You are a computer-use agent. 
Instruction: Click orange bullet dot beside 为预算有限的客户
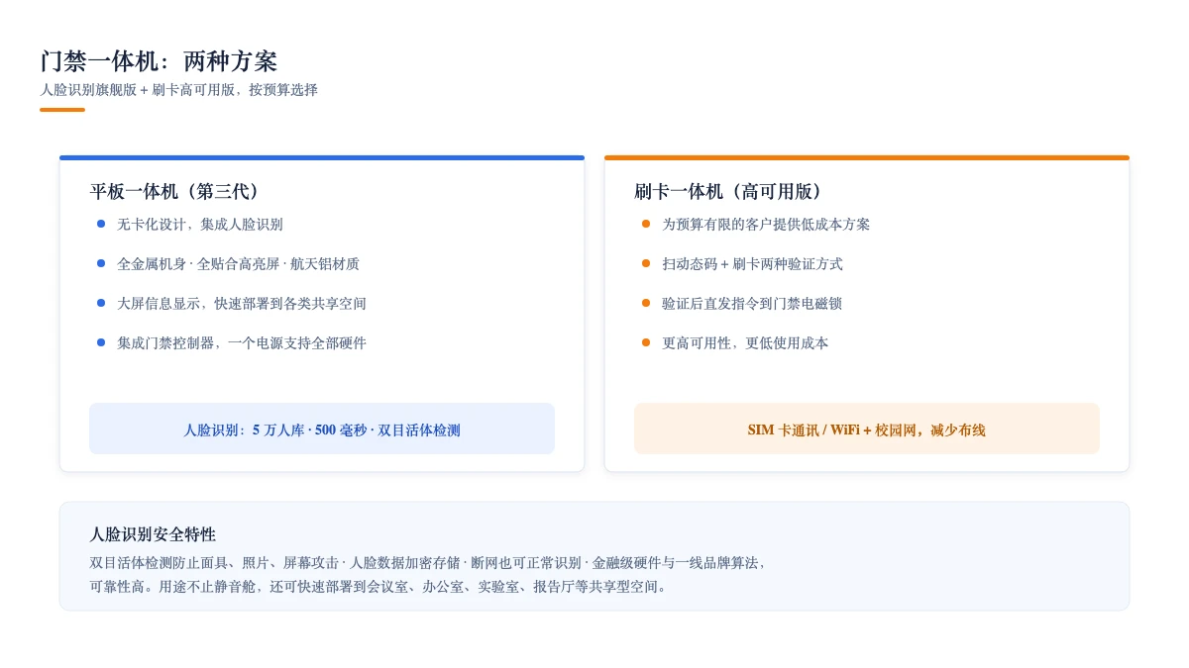646,224
